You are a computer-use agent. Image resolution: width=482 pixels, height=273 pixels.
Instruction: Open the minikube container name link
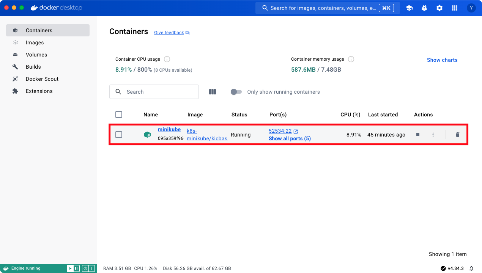click(x=169, y=130)
